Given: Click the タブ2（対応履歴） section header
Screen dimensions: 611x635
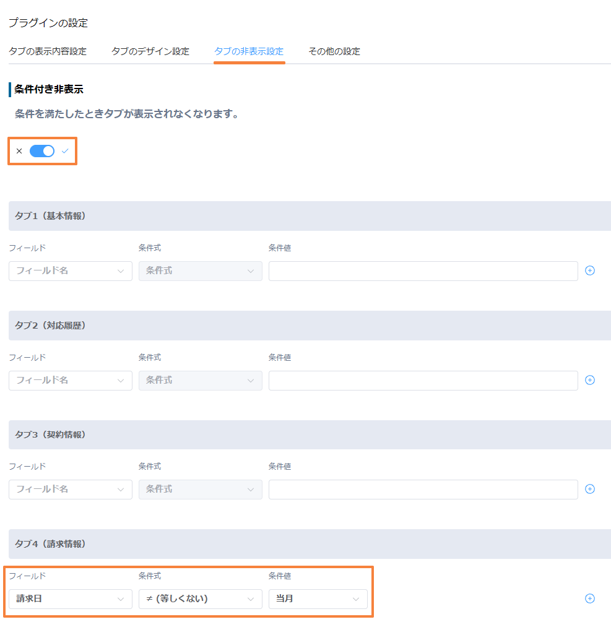Looking at the screenshot, I should 310,326.
